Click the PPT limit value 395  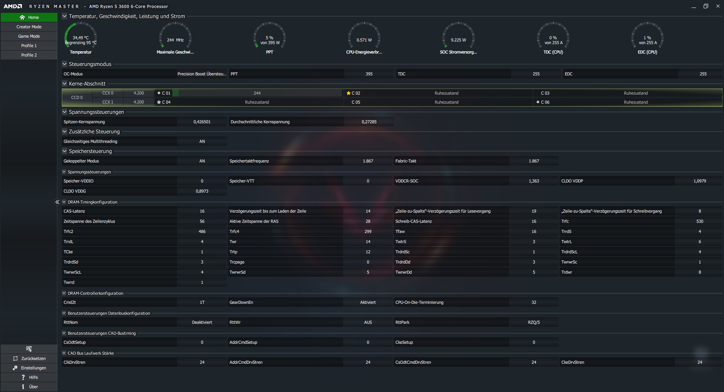[x=369, y=74]
